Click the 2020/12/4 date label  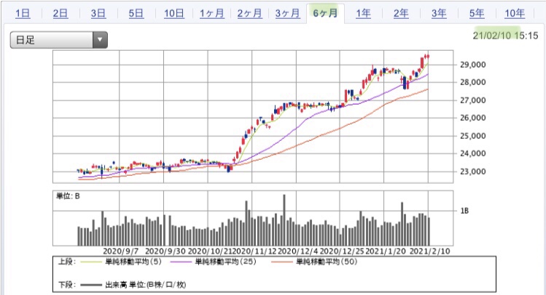coord(297,251)
